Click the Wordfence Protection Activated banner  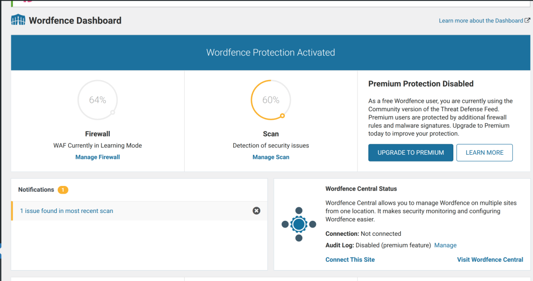271,52
